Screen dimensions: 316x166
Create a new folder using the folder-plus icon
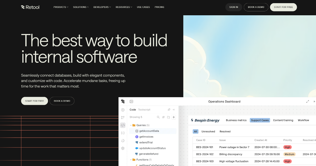tap(169, 117)
